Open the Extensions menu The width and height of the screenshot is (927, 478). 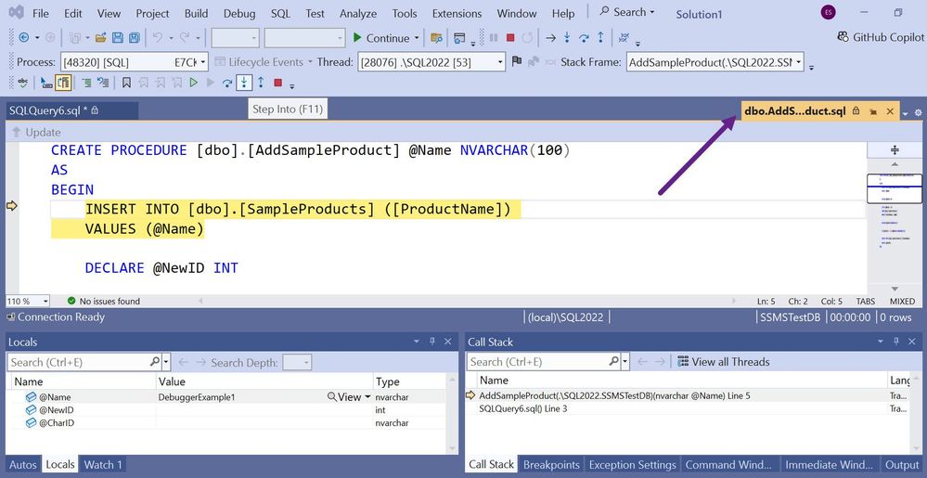coord(458,13)
